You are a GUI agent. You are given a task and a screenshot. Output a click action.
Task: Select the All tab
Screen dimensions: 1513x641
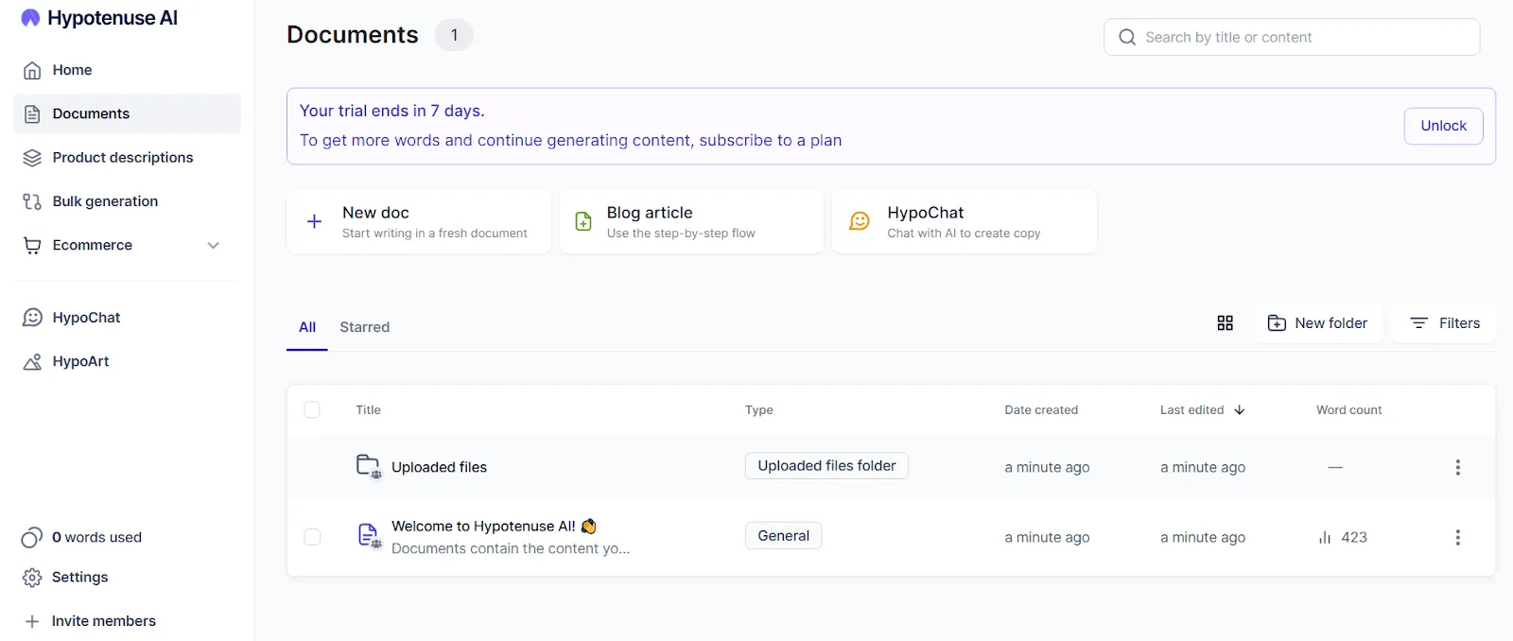tap(307, 327)
